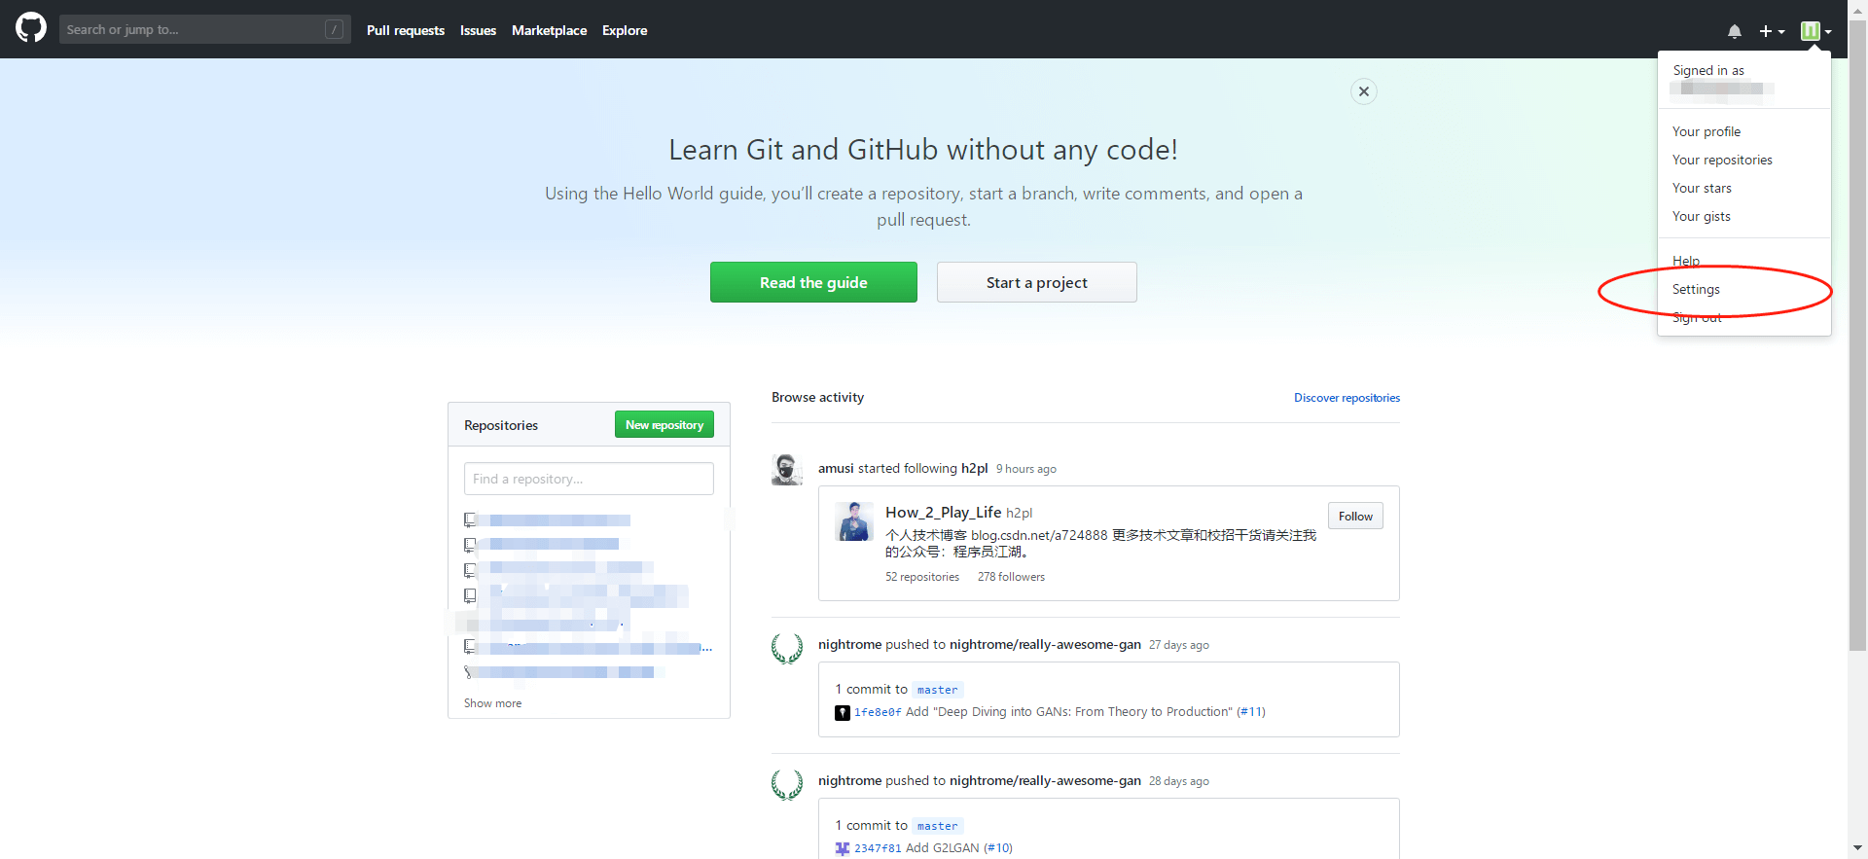The width and height of the screenshot is (1868, 859).
Task: Click the scrollbar down arrow
Action: pyautogui.click(x=1858, y=848)
